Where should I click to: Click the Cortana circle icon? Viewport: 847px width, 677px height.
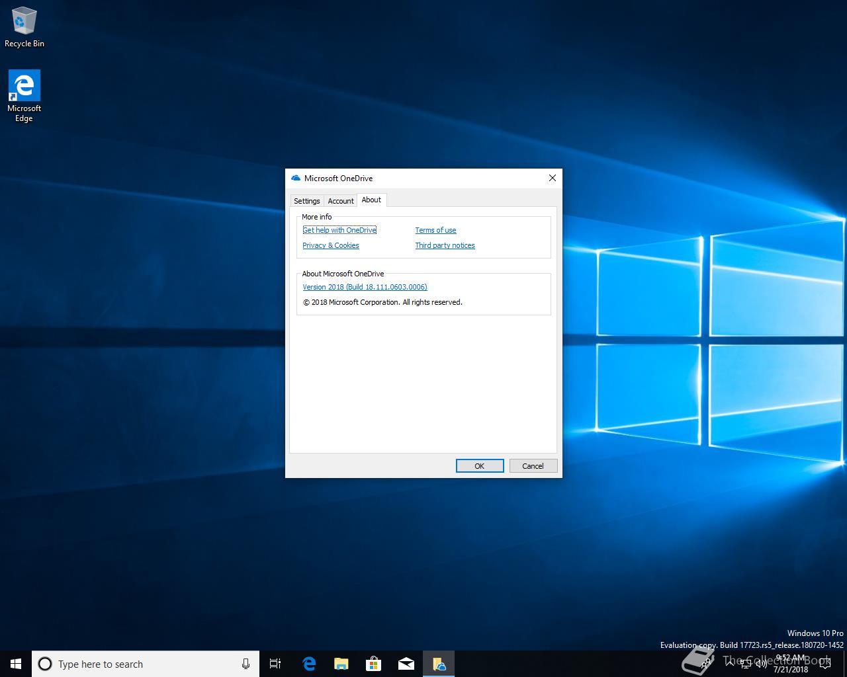tap(45, 664)
